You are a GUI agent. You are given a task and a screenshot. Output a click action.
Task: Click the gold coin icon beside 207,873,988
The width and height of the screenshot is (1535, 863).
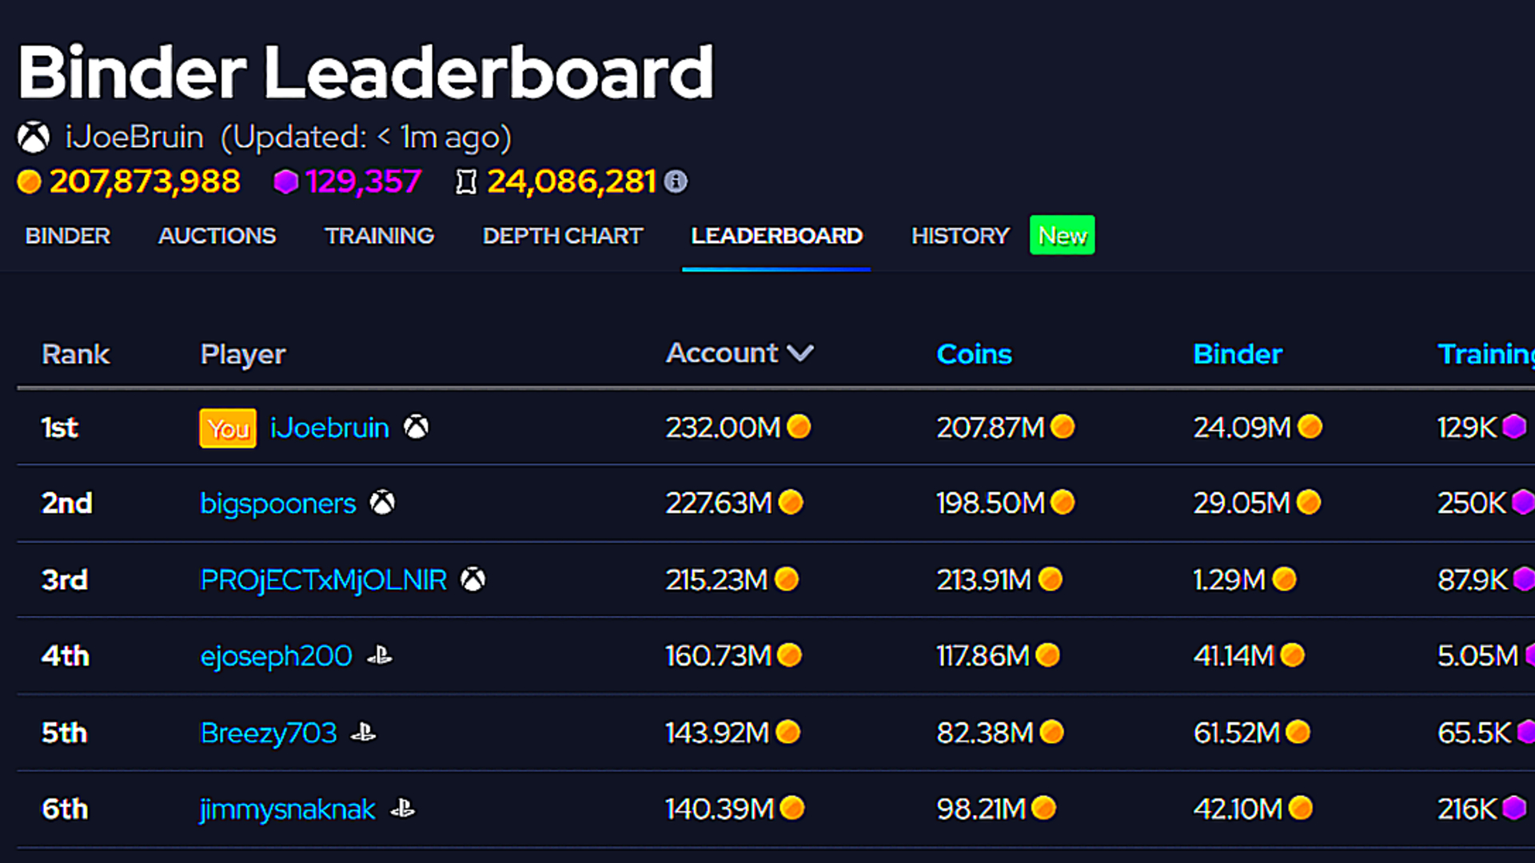29,181
